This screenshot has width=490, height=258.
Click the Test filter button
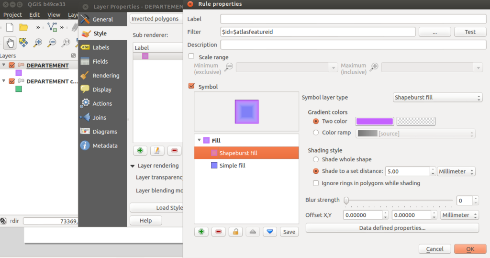point(470,32)
